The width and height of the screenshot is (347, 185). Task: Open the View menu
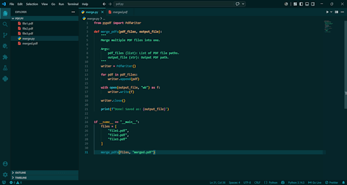(44, 4)
